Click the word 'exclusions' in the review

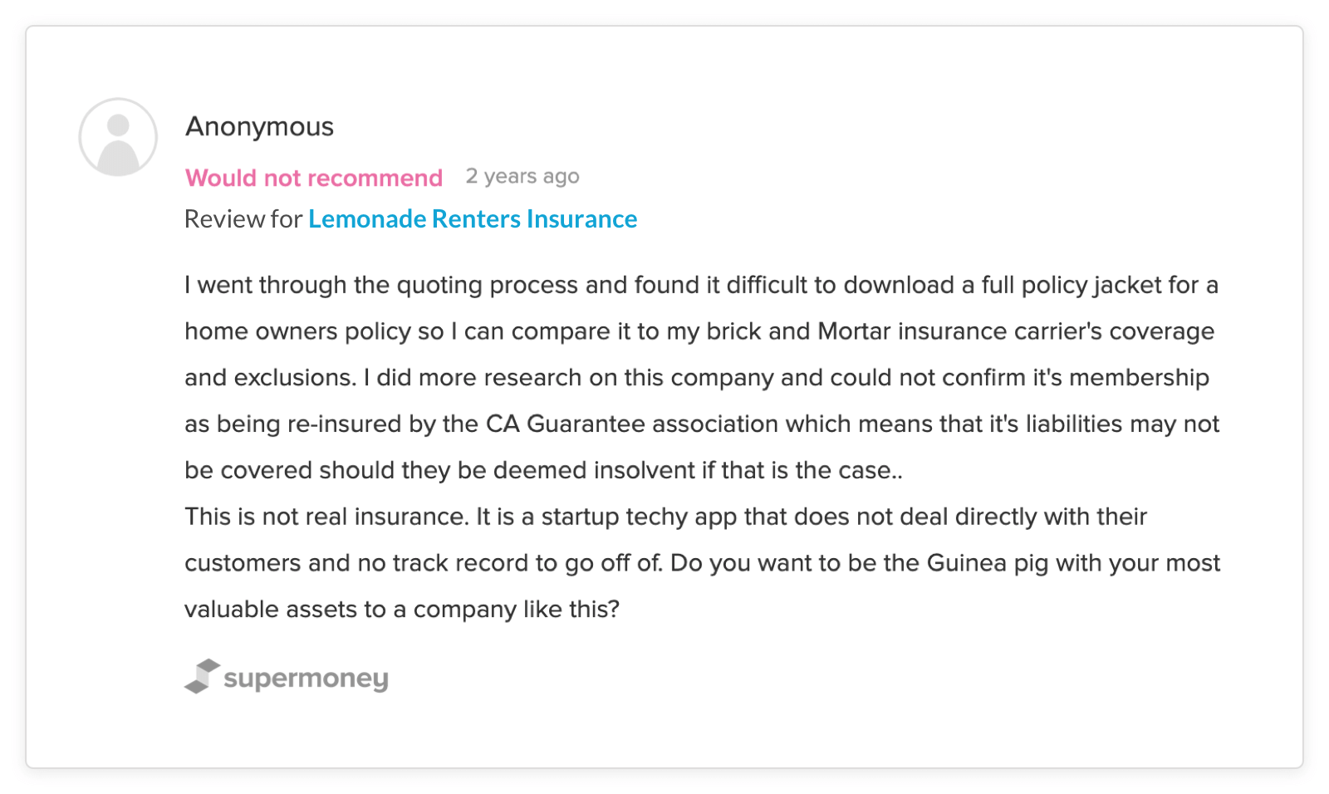click(294, 378)
